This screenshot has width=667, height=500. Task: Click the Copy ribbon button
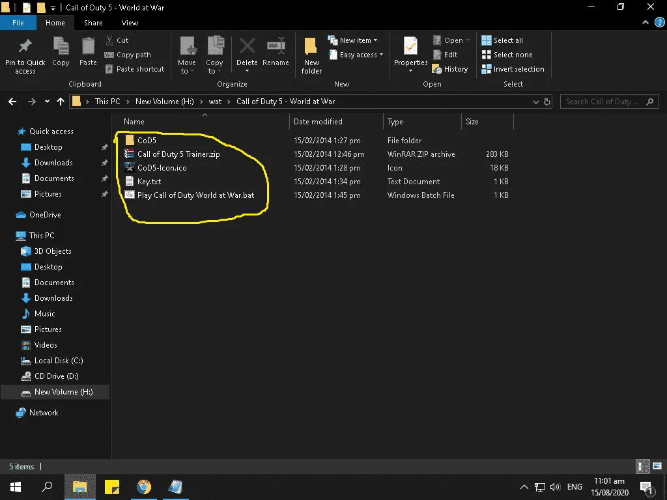click(61, 52)
